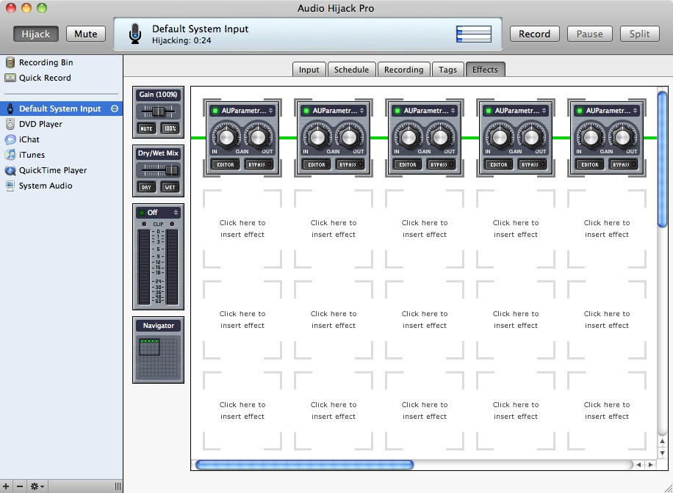This screenshot has width=673, height=493.
Task: Click the QuickTime Player icon
Action: [x=10, y=170]
